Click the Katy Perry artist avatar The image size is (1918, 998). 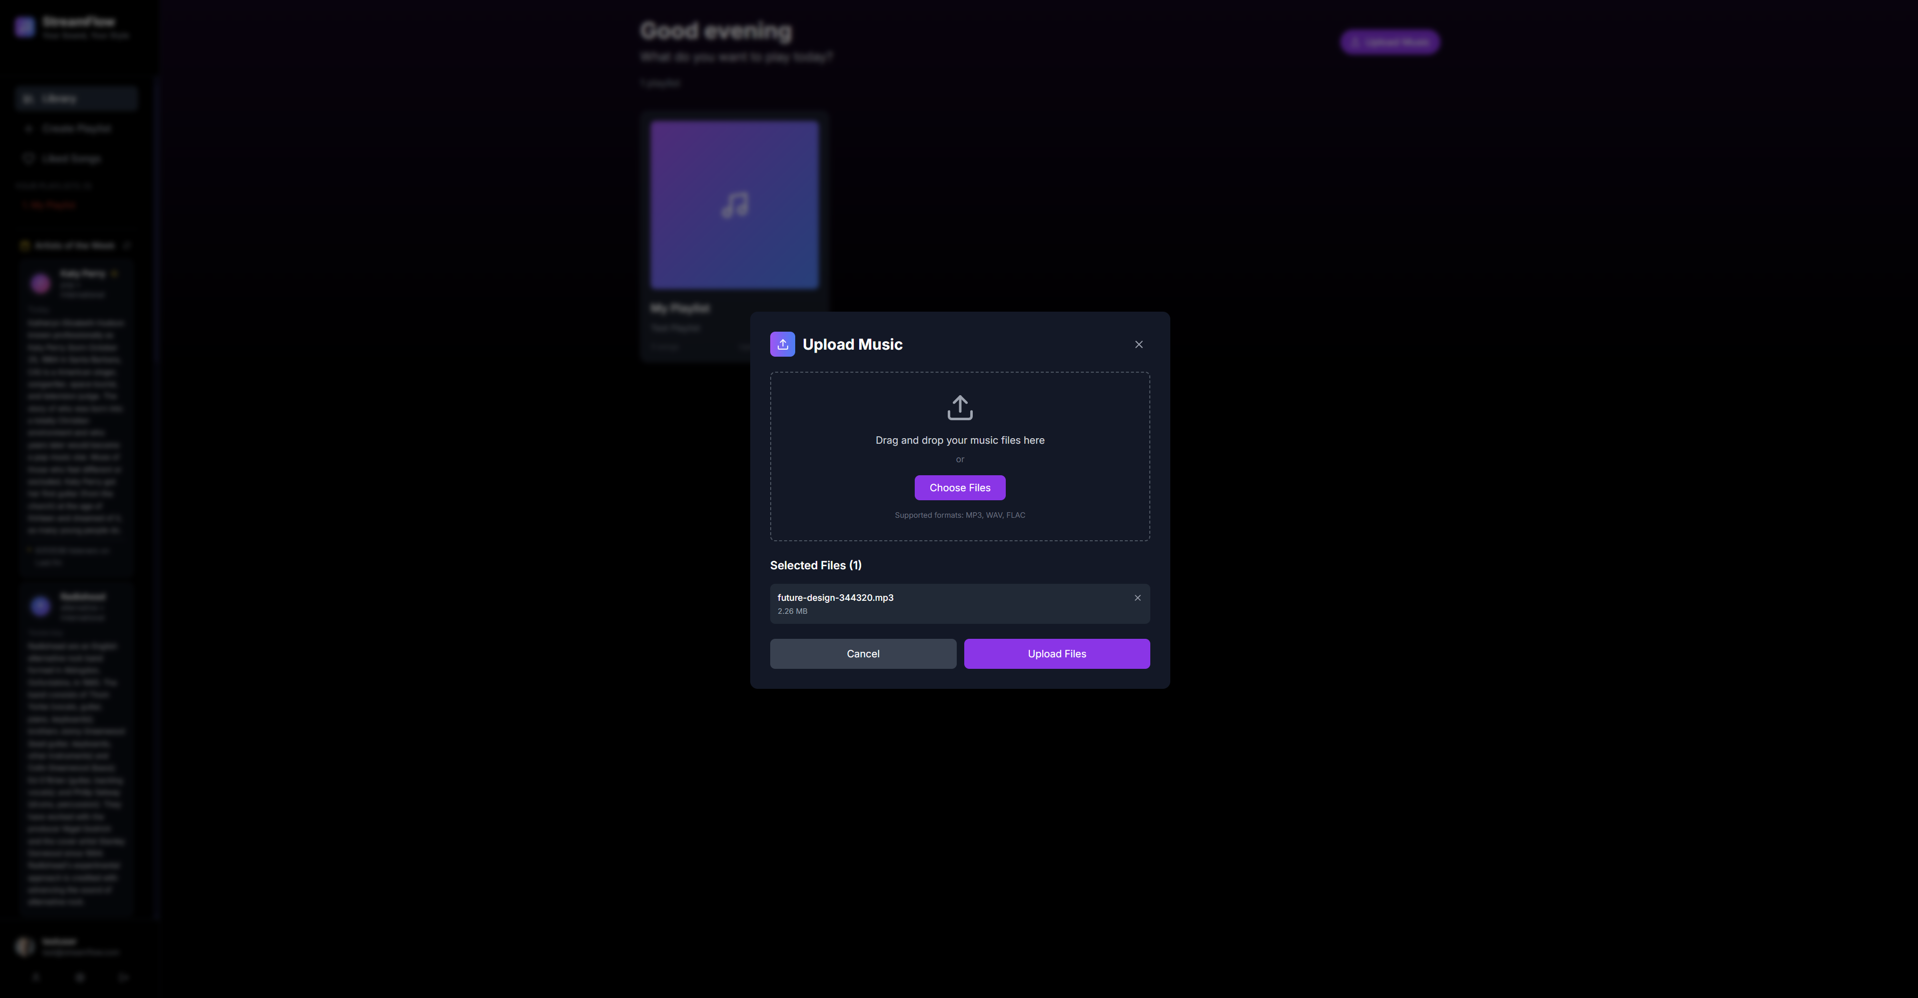click(40, 283)
